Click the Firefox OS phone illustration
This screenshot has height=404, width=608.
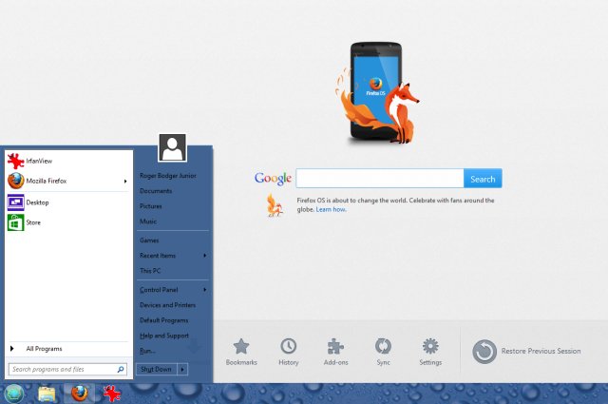point(376,92)
